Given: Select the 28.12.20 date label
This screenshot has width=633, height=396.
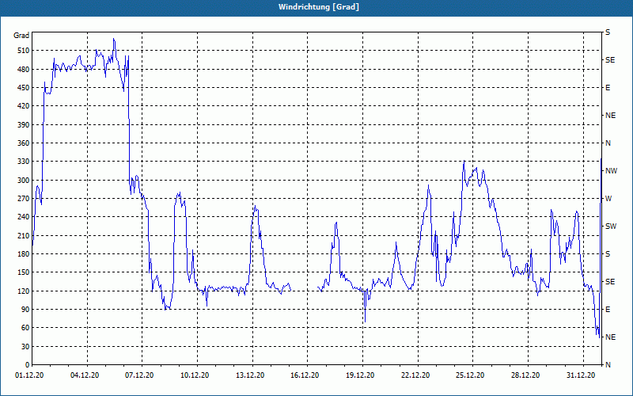Looking at the screenshot, I should coord(525,375).
